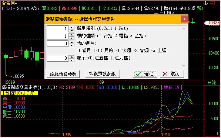The height and width of the screenshot is (138, 221).
Task: Click the 設為預設參數 button
Action: tap(63, 74)
